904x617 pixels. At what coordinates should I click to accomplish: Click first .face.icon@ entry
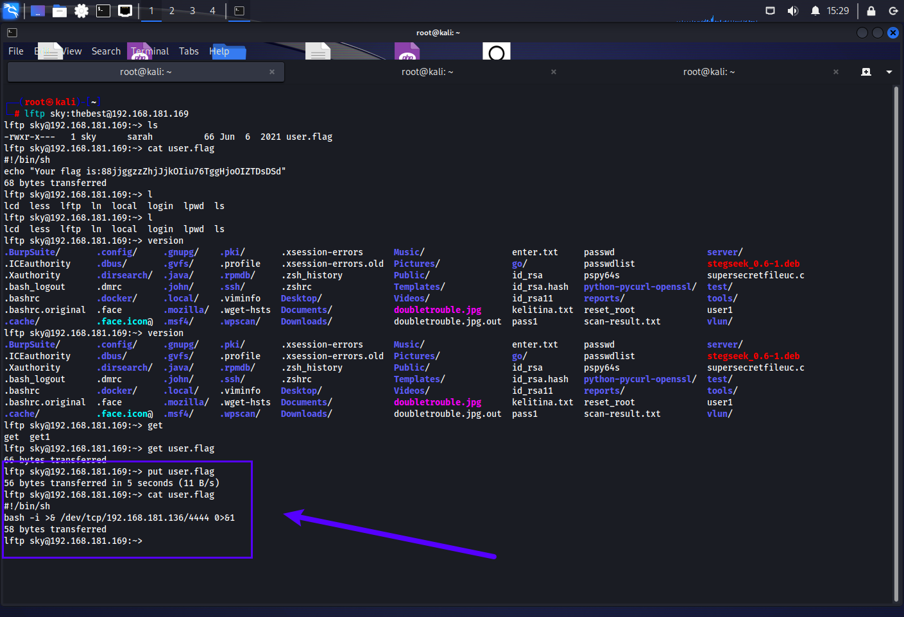(125, 321)
